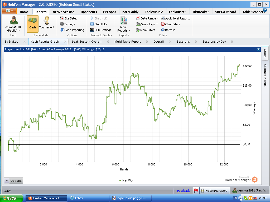Open HUD Settings
Viewport: 270px width, 202px height.
coord(100,30)
